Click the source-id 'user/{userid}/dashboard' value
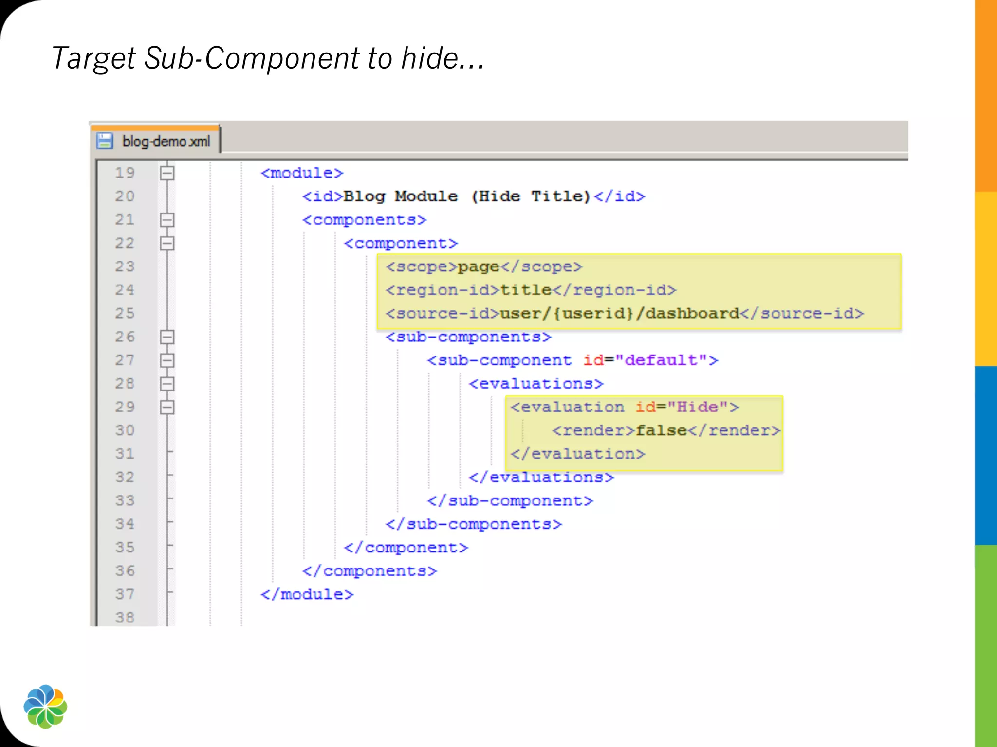Image resolution: width=997 pixels, height=747 pixels. (x=620, y=314)
